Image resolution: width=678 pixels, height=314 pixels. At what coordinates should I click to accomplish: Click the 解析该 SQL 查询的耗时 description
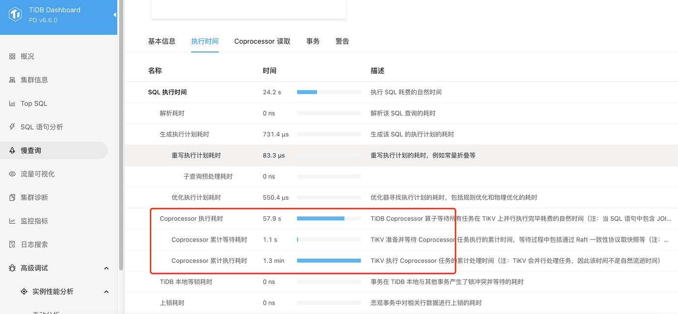[x=403, y=113]
